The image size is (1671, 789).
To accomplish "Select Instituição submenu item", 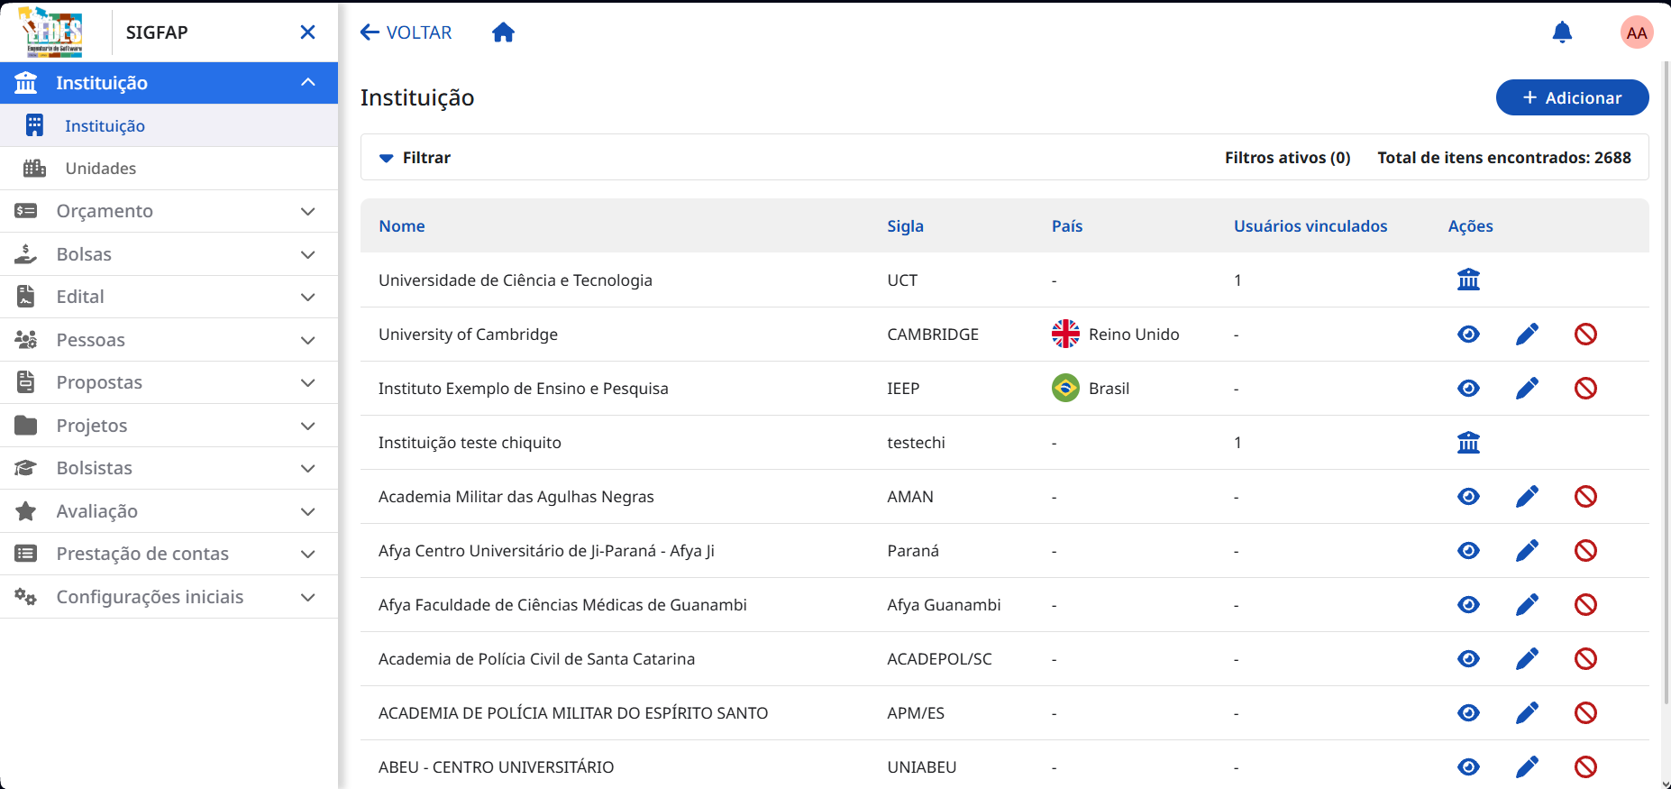I will click(x=169, y=125).
